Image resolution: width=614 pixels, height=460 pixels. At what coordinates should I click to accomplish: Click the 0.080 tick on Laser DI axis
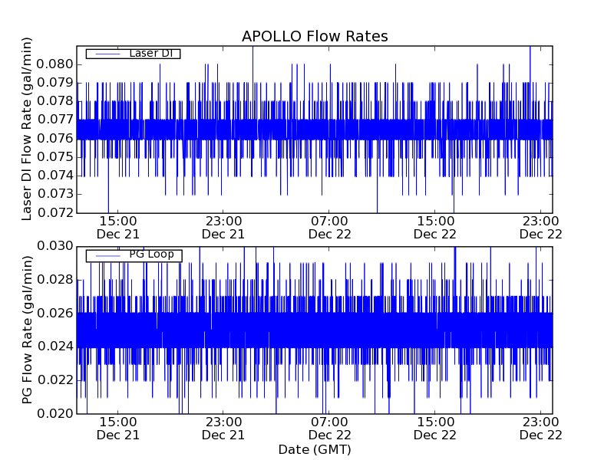coord(58,64)
